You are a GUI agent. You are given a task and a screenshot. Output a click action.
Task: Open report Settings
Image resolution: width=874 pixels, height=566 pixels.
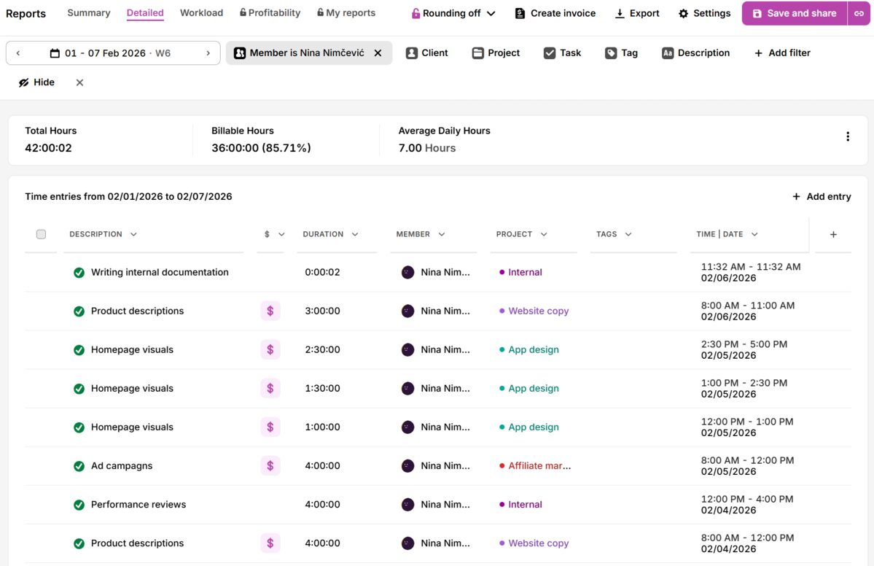[x=704, y=13]
